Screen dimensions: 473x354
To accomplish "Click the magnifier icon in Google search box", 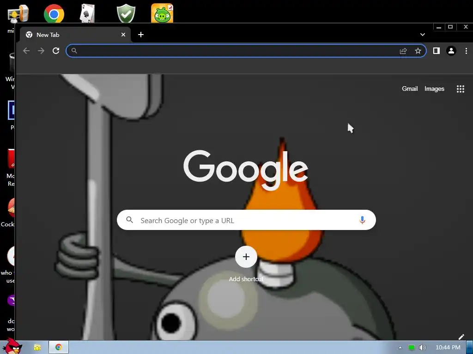I will point(130,220).
